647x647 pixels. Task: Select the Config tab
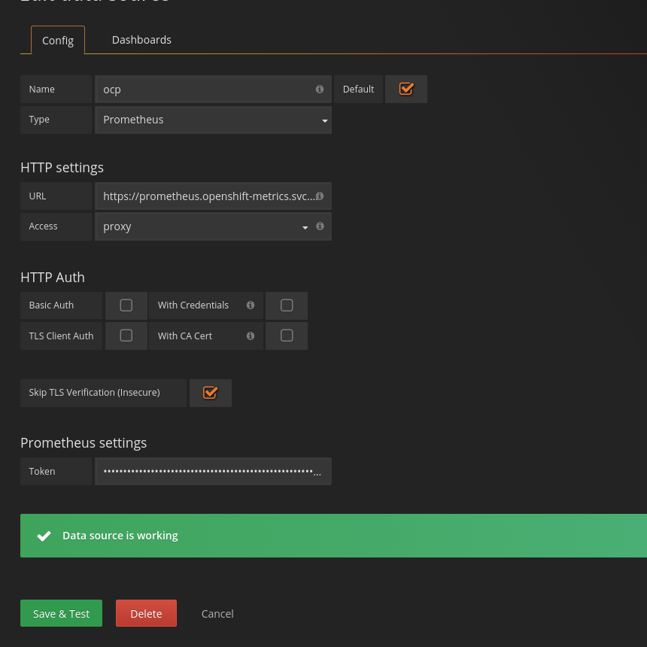(x=58, y=41)
